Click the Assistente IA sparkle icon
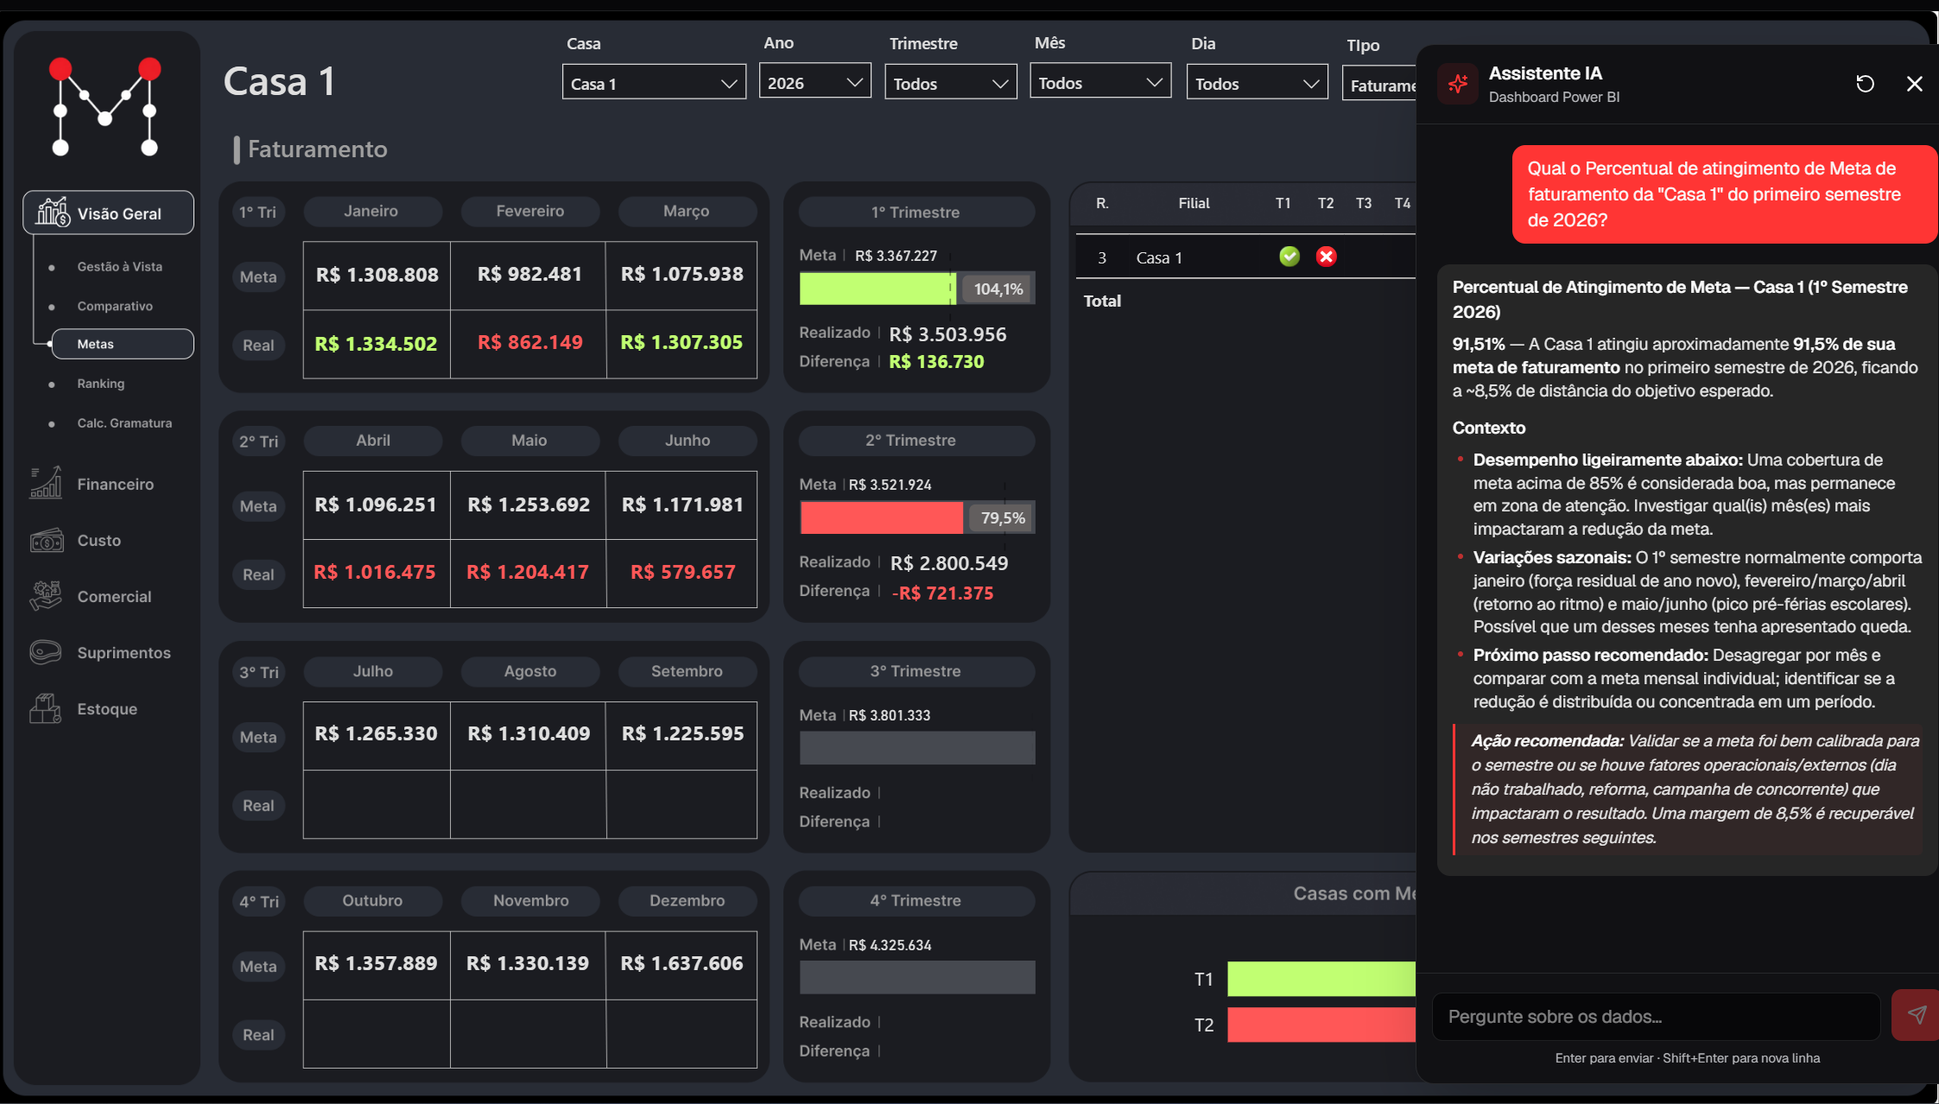 point(1458,84)
